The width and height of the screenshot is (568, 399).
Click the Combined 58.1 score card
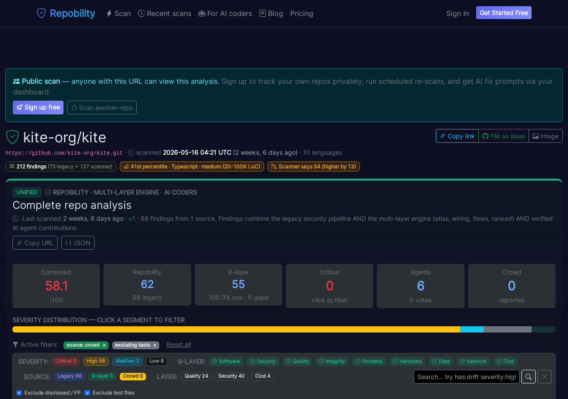(56, 286)
